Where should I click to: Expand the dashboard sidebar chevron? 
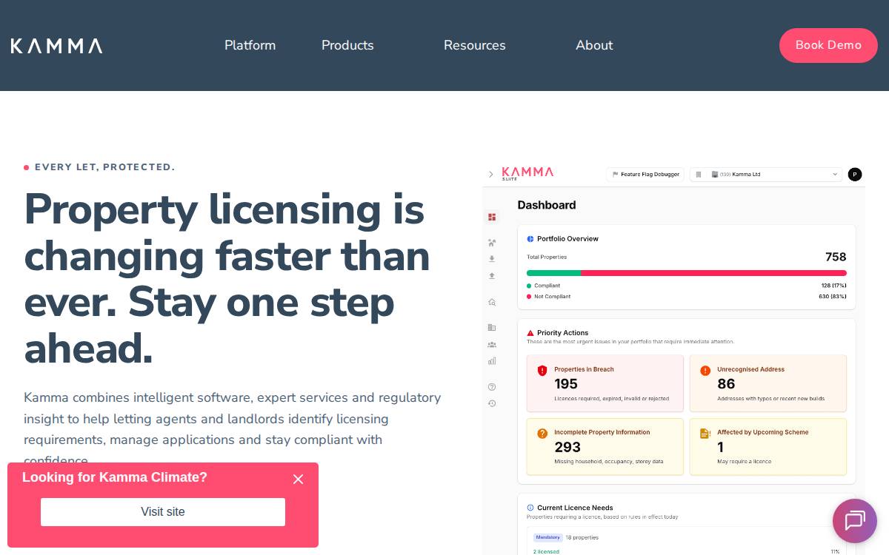pos(491,175)
